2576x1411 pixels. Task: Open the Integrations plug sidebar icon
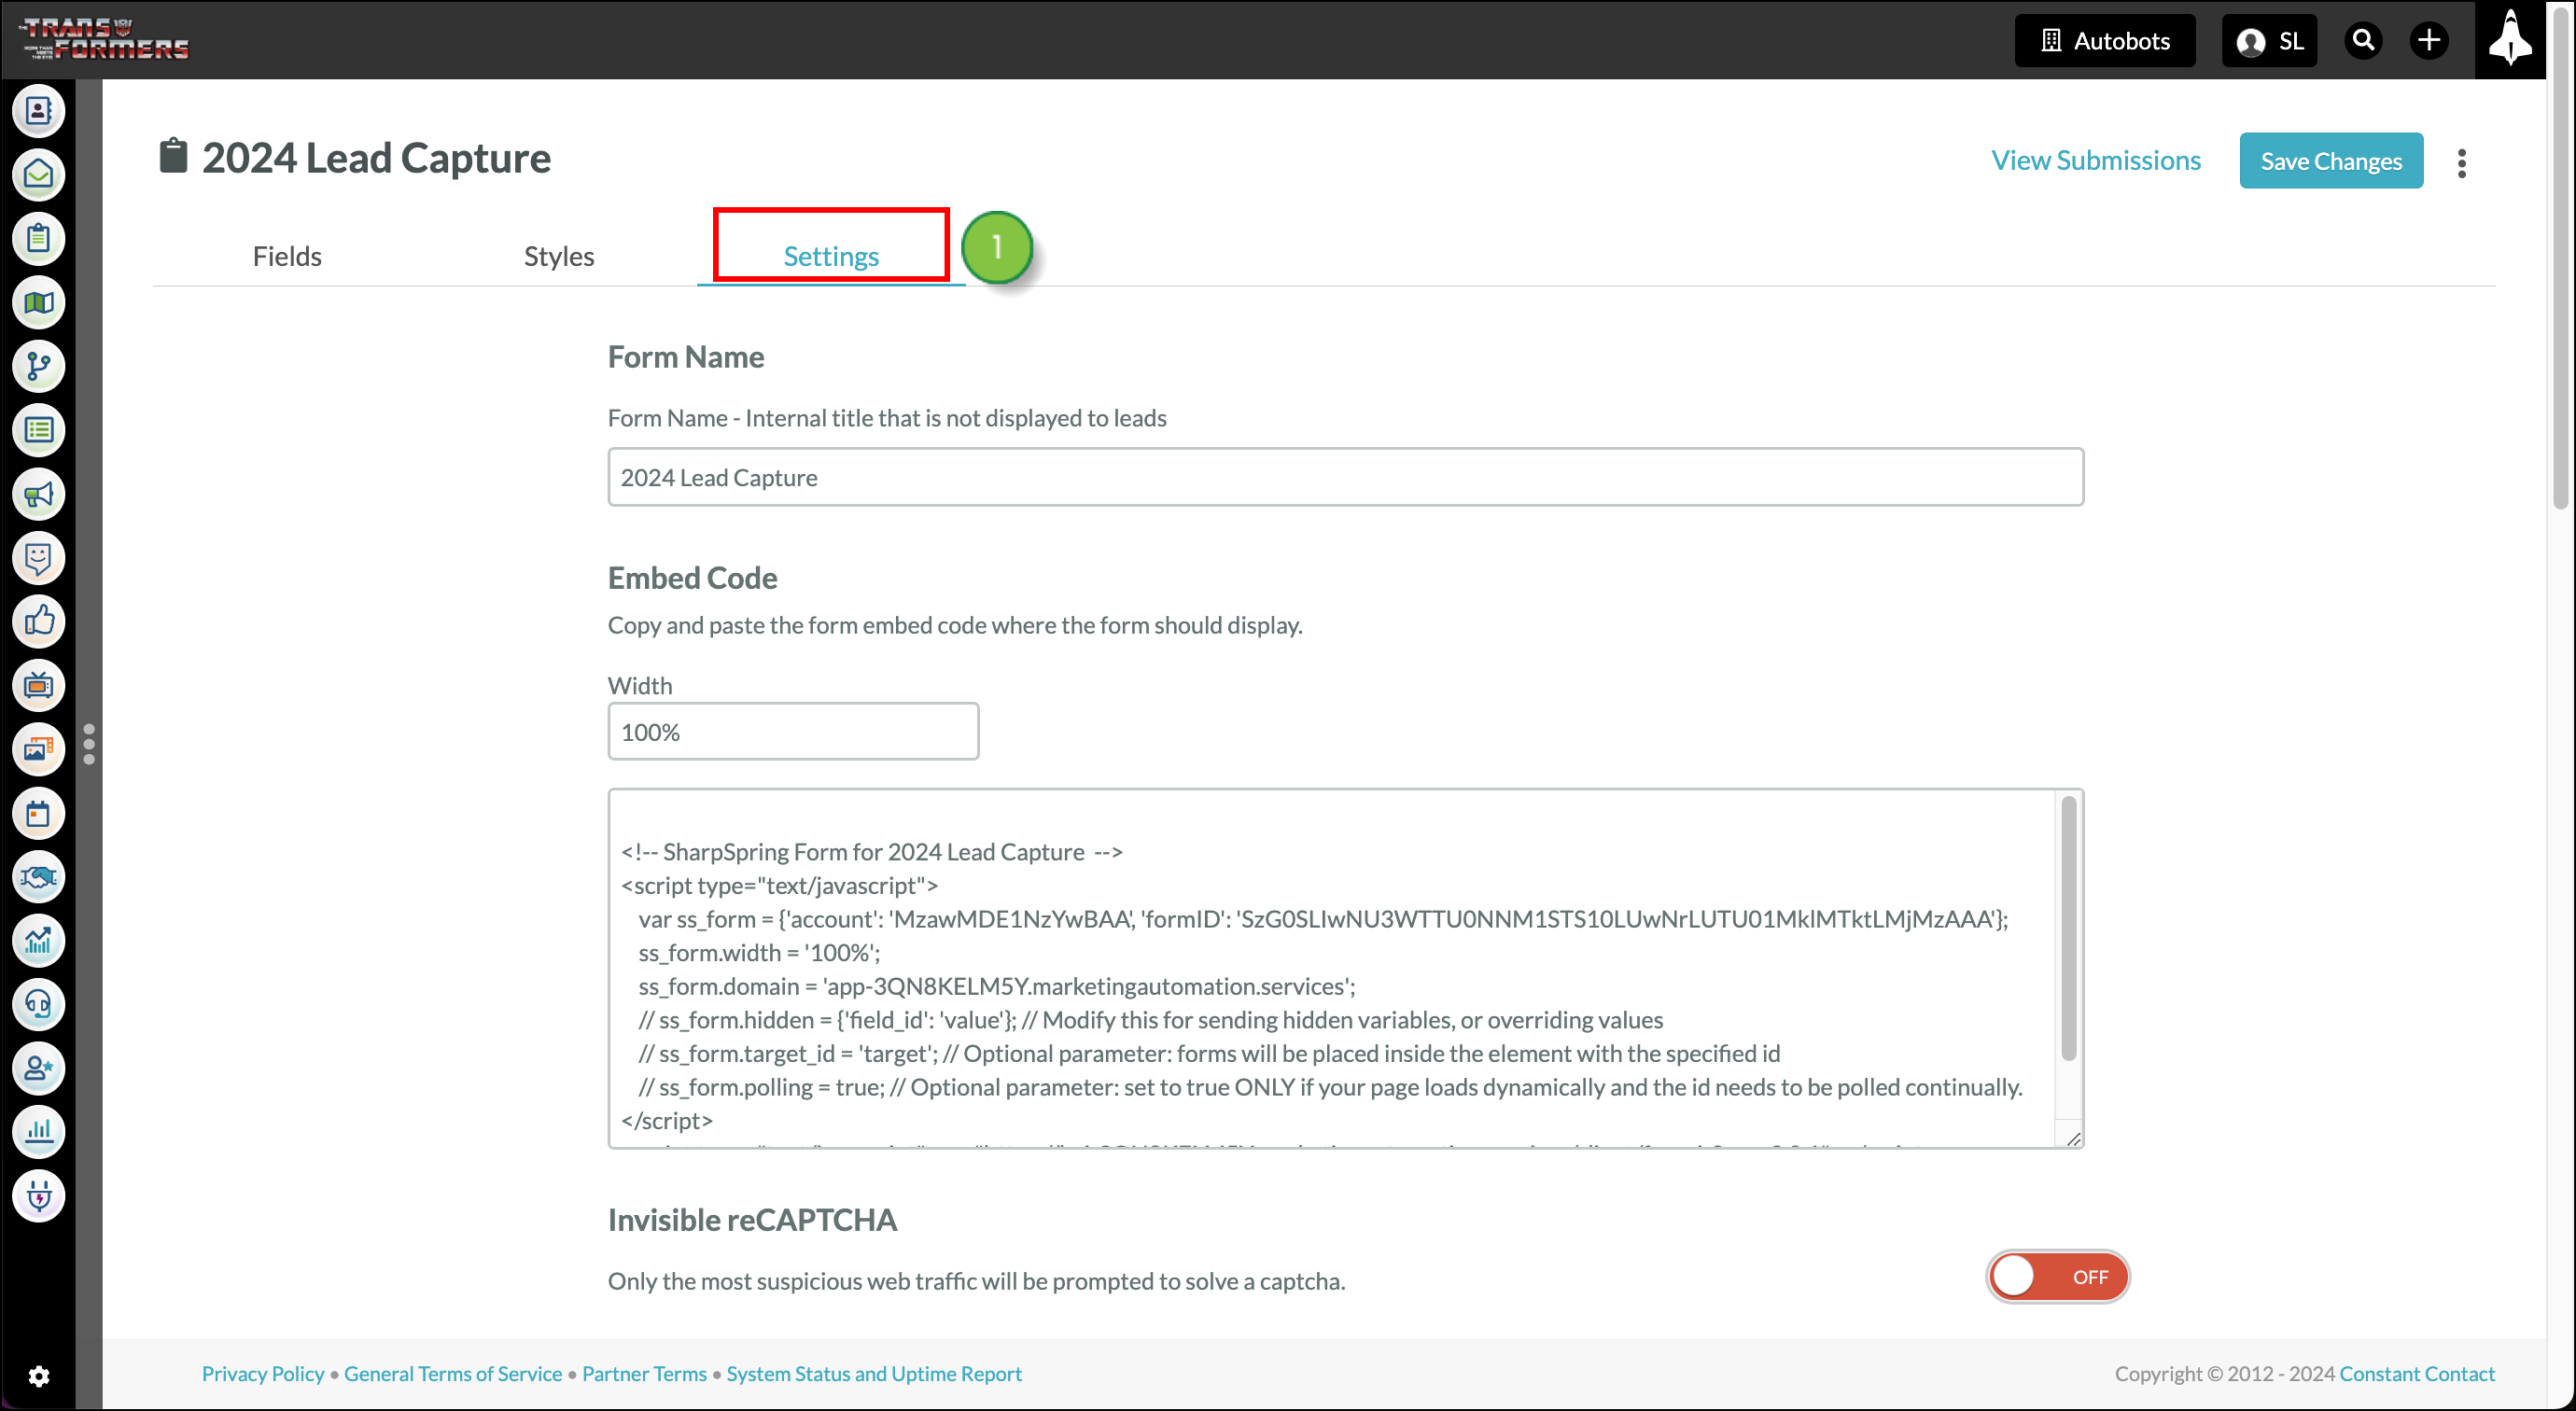coord(38,1197)
